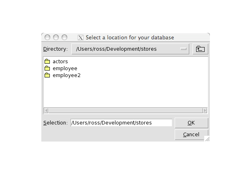Open the Directory path dropdown
Screen dimensions: 250x176
[130, 49]
